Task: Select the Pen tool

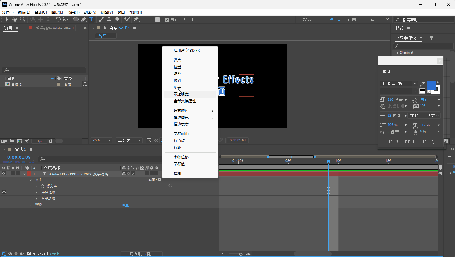Action: point(84,20)
